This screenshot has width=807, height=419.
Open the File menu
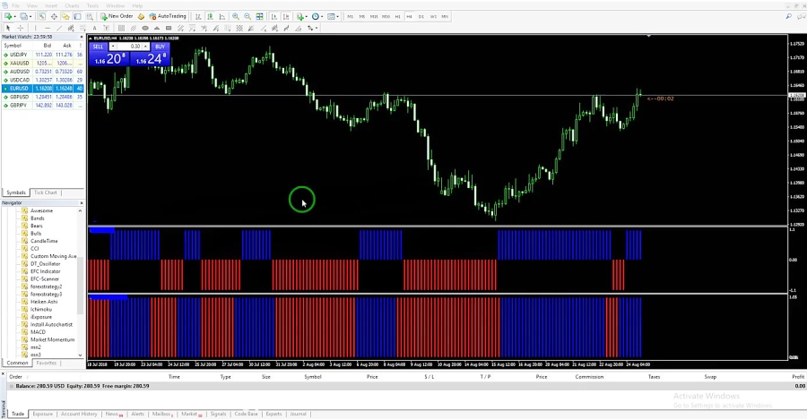click(x=15, y=5)
